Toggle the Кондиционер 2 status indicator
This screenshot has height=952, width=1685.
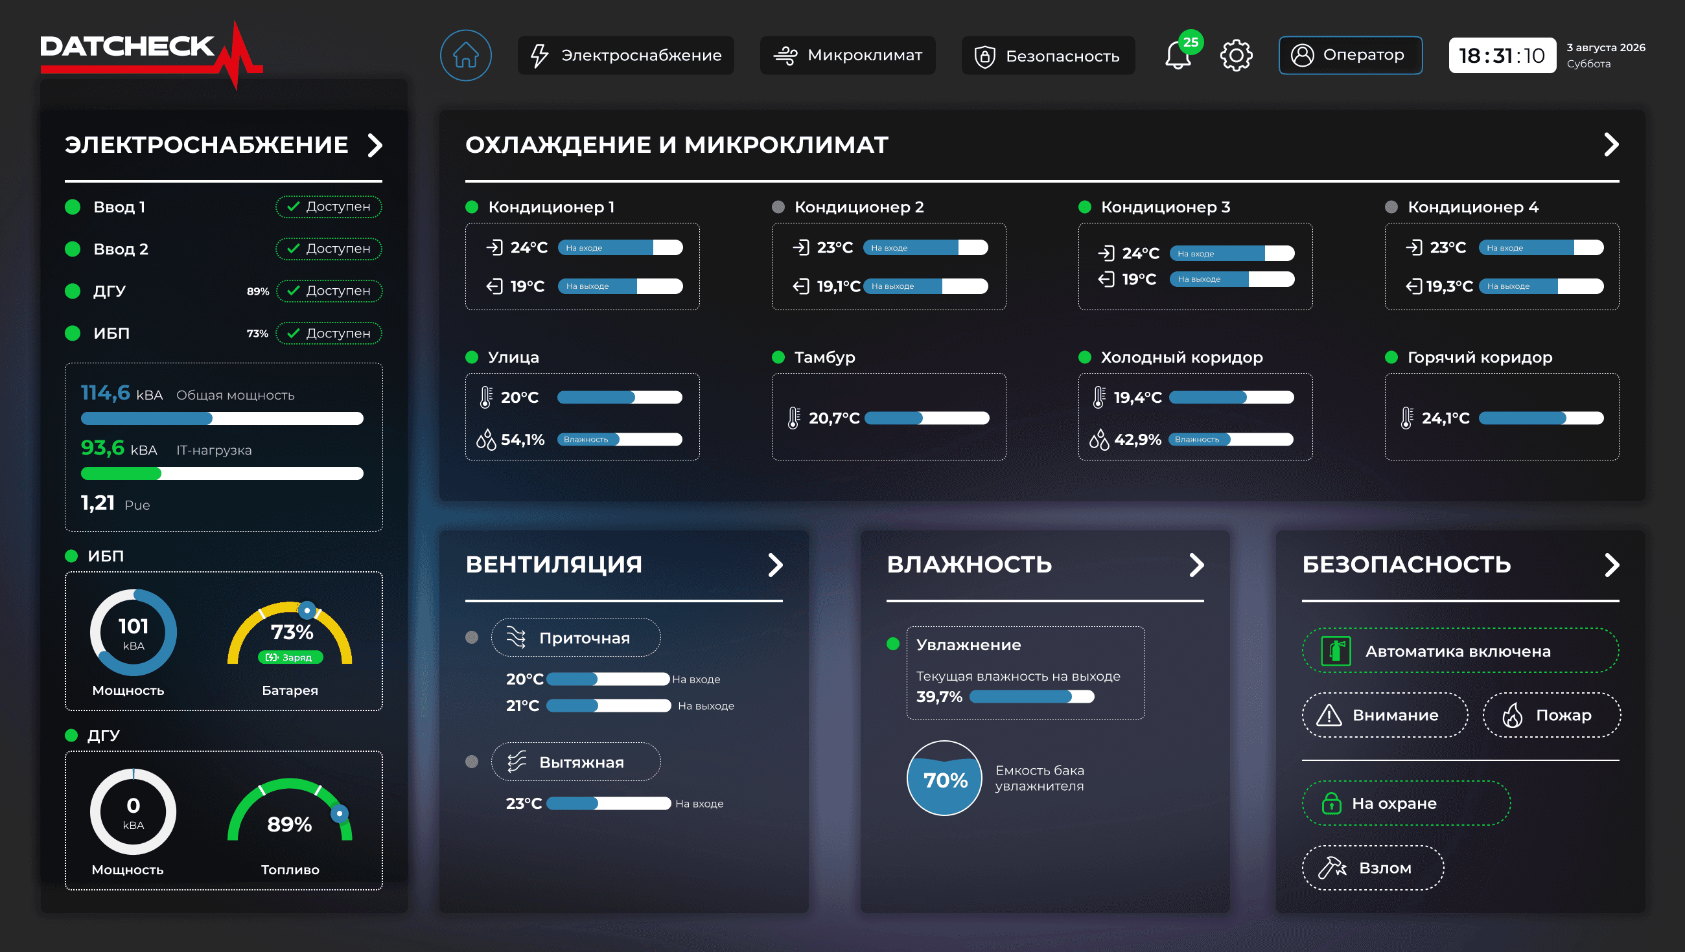777,207
